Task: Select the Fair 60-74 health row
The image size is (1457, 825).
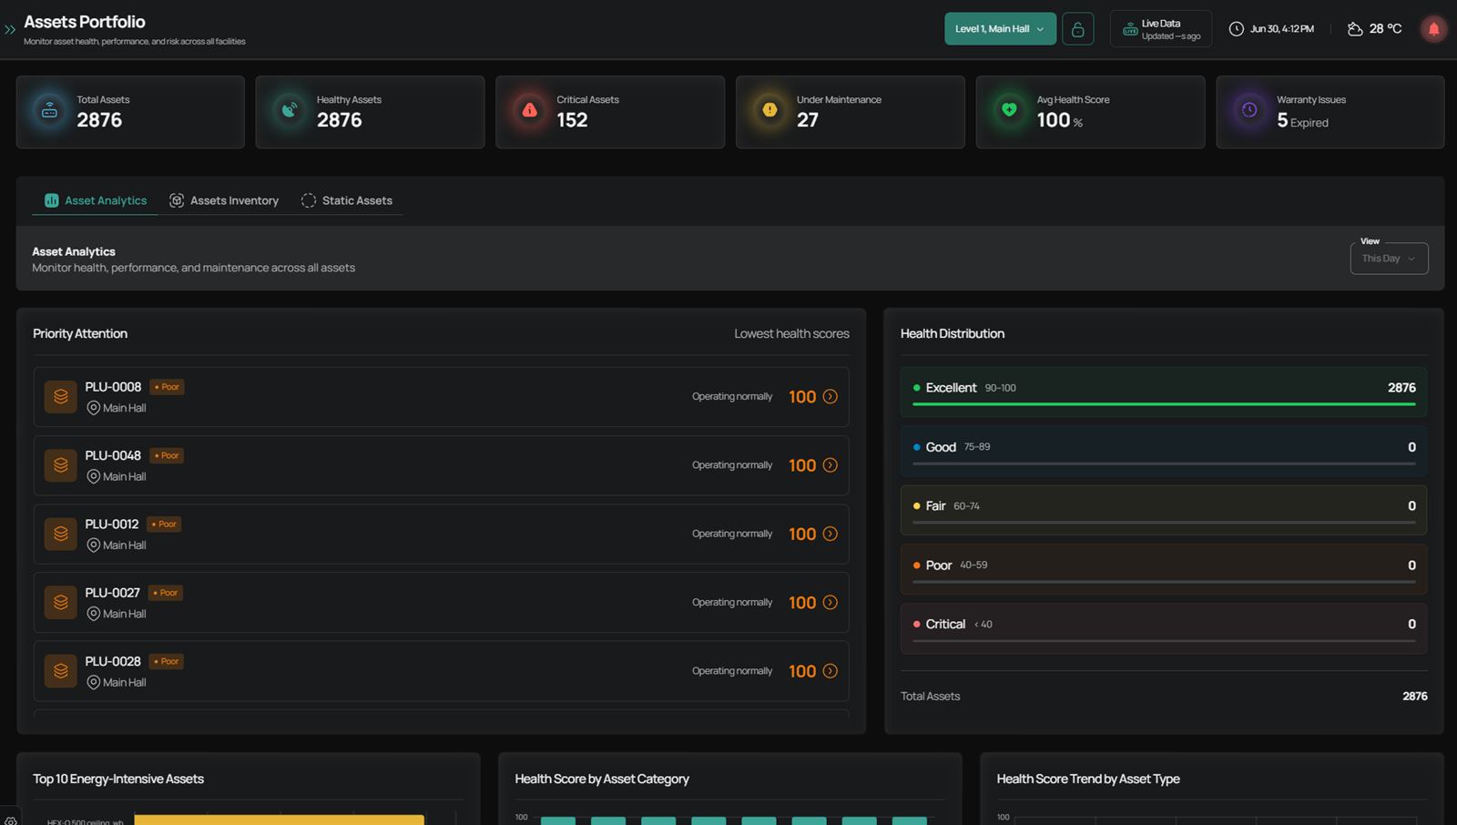Action: [x=1164, y=511]
